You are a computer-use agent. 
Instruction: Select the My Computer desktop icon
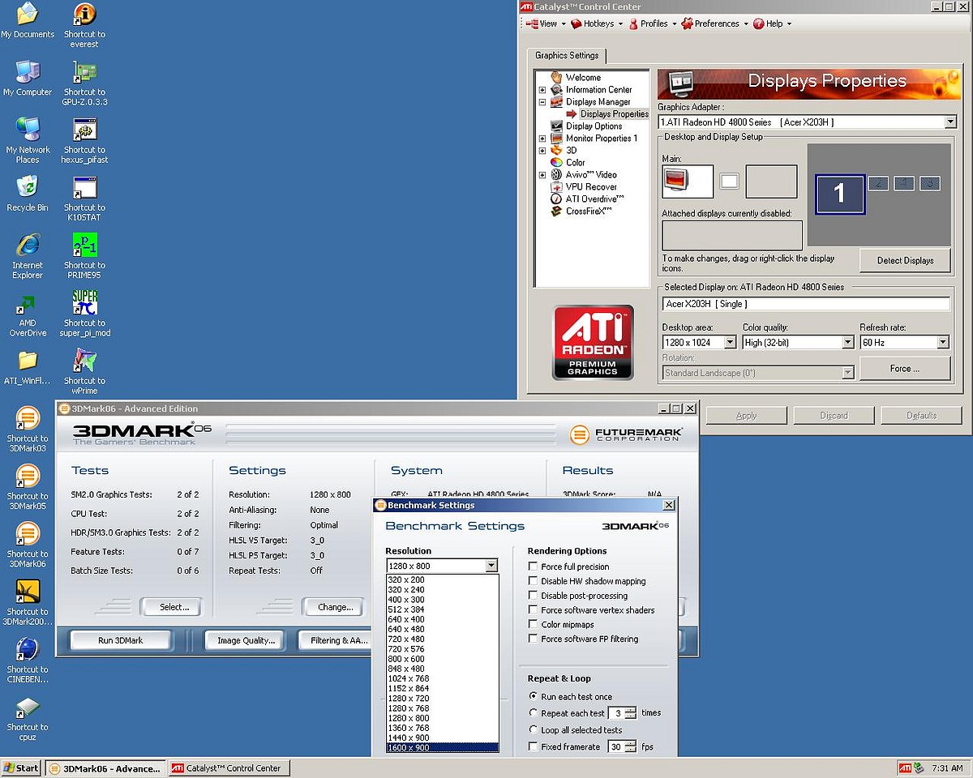(28, 79)
